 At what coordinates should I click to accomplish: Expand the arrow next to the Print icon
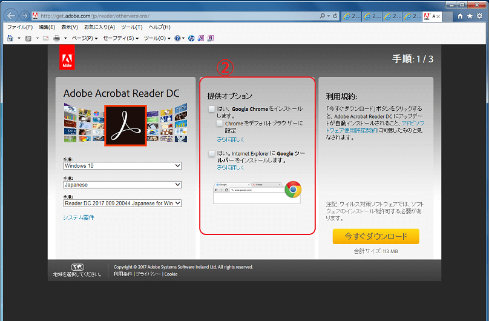65,38
